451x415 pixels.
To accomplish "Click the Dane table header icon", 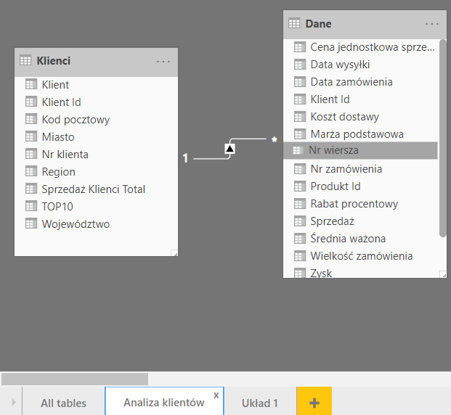I will 294,23.
